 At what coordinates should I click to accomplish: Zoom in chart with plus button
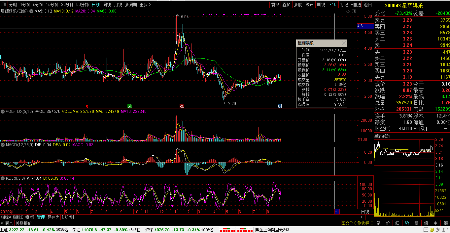click(x=361, y=217)
